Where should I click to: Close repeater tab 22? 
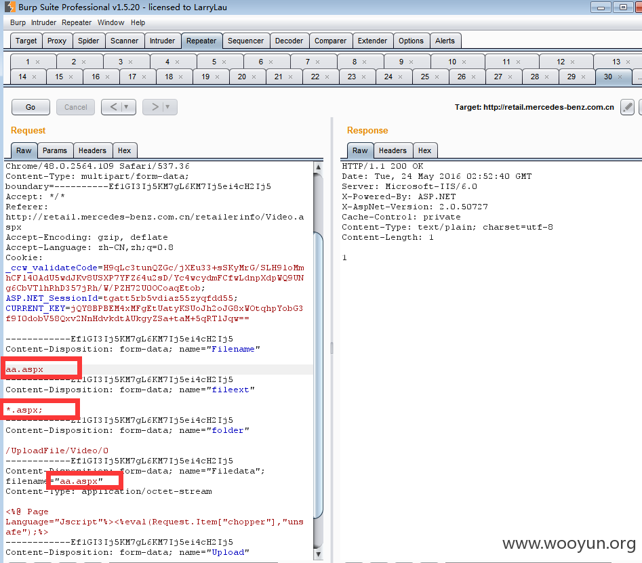tap(327, 77)
